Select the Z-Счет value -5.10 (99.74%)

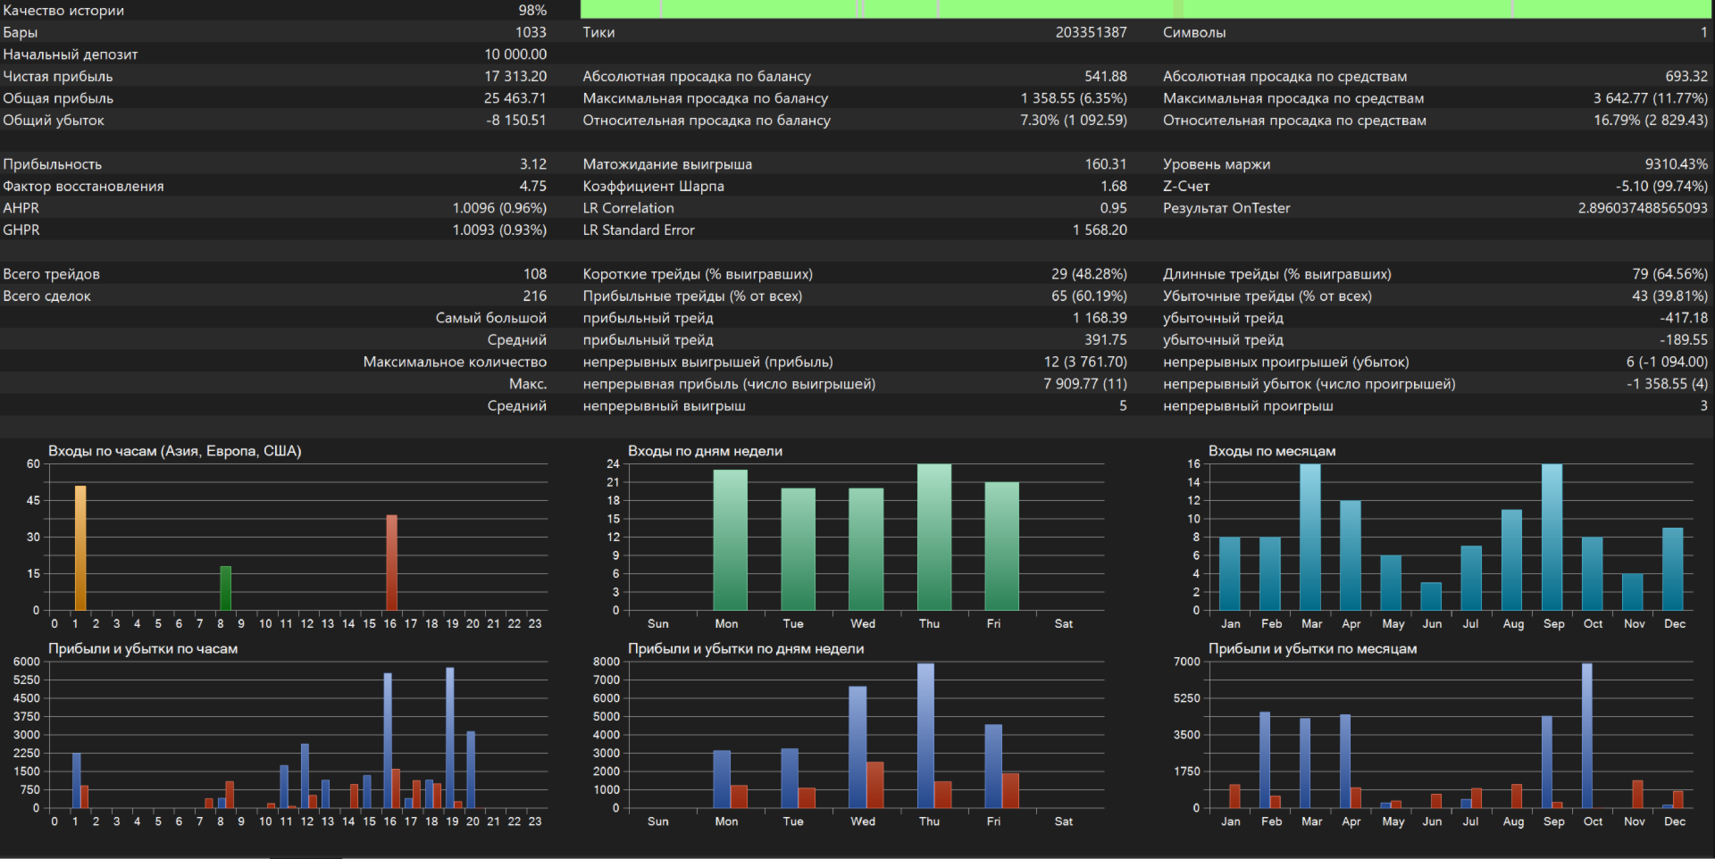tap(1661, 187)
